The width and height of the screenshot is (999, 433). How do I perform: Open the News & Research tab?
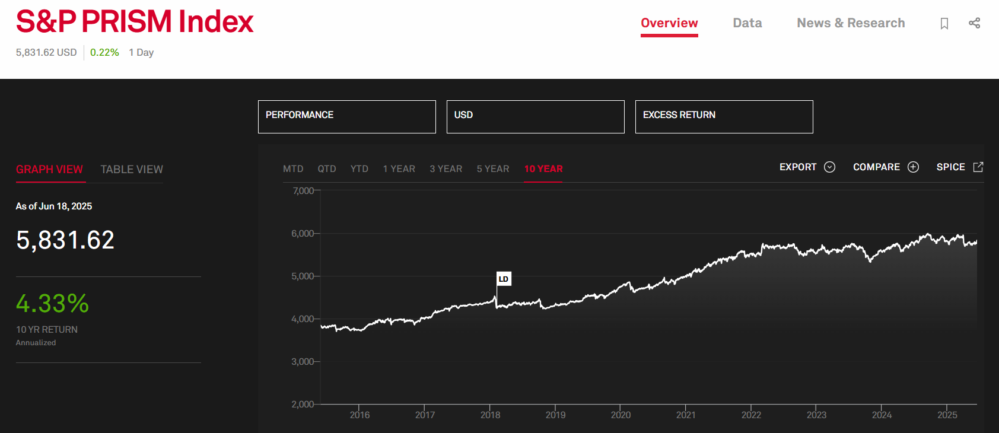(851, 23)
